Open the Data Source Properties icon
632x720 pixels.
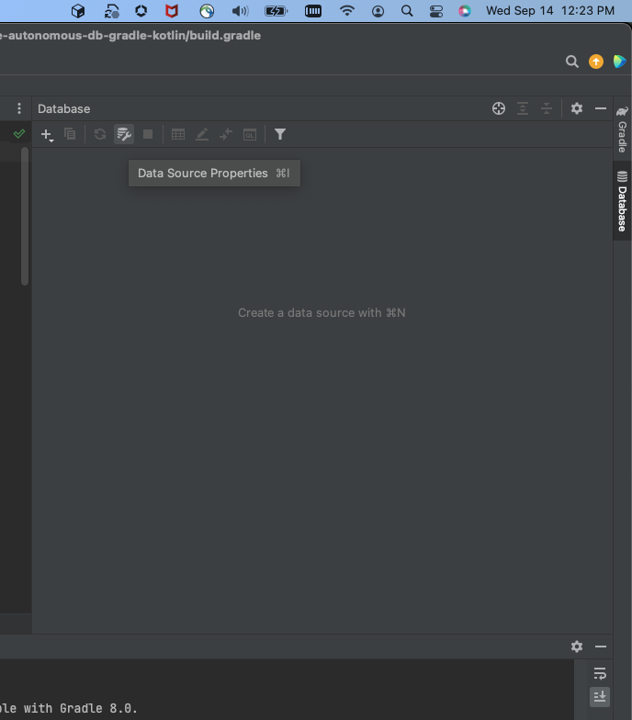(x=124, y=134)
